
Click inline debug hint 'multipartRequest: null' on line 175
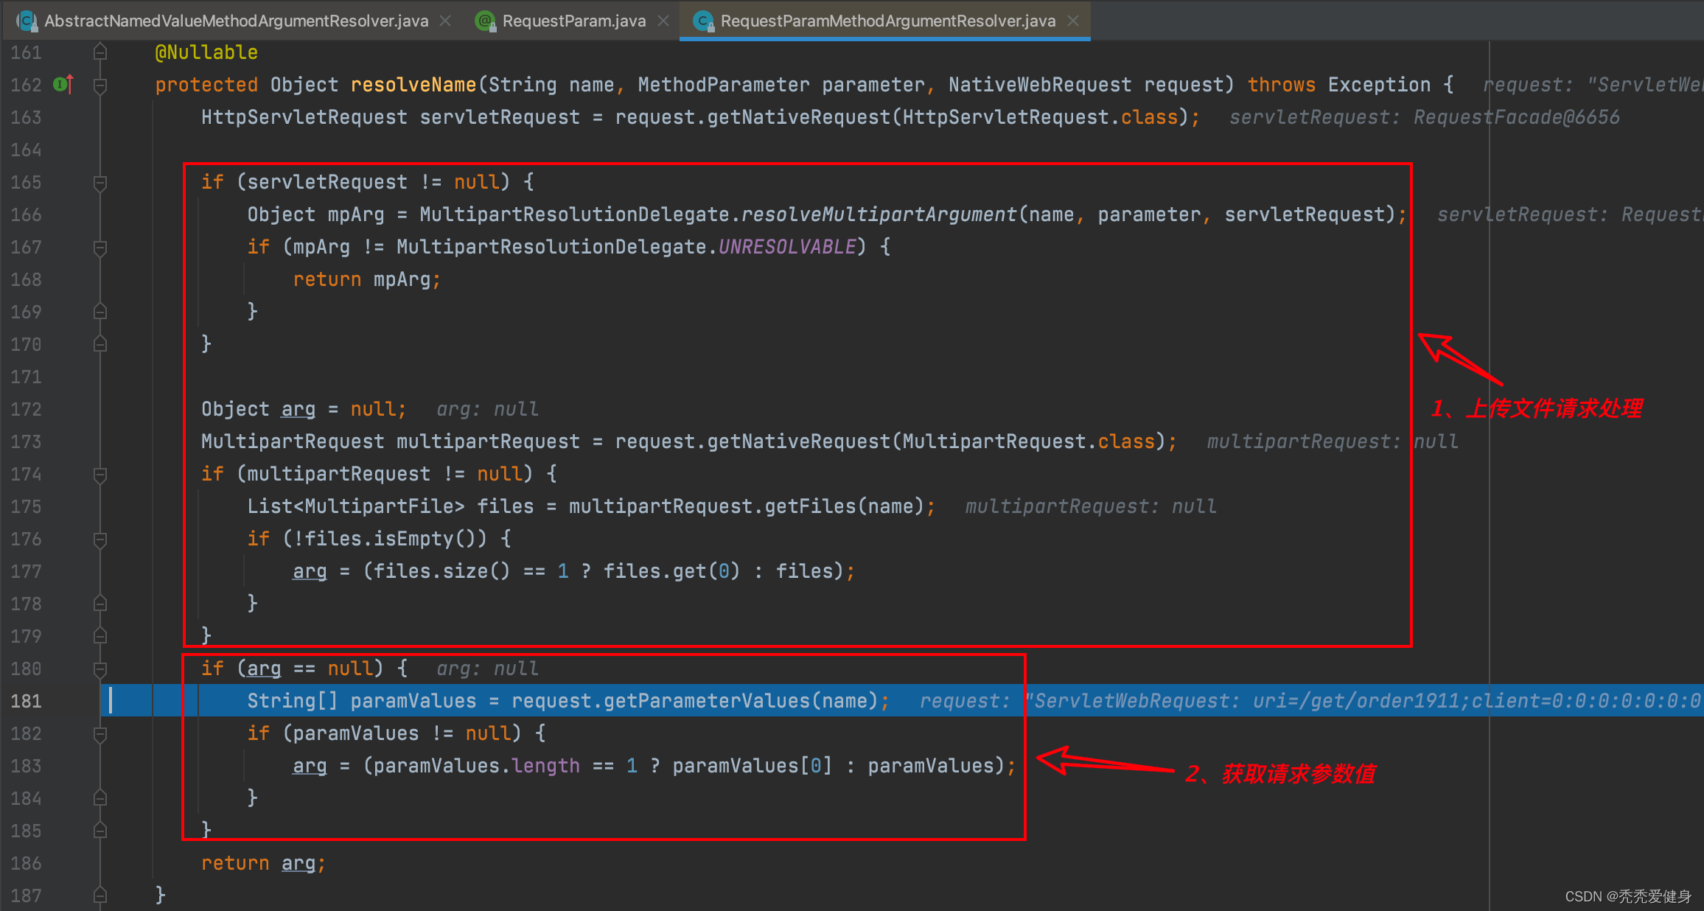pyautogui.click(x=1091, y=506)
